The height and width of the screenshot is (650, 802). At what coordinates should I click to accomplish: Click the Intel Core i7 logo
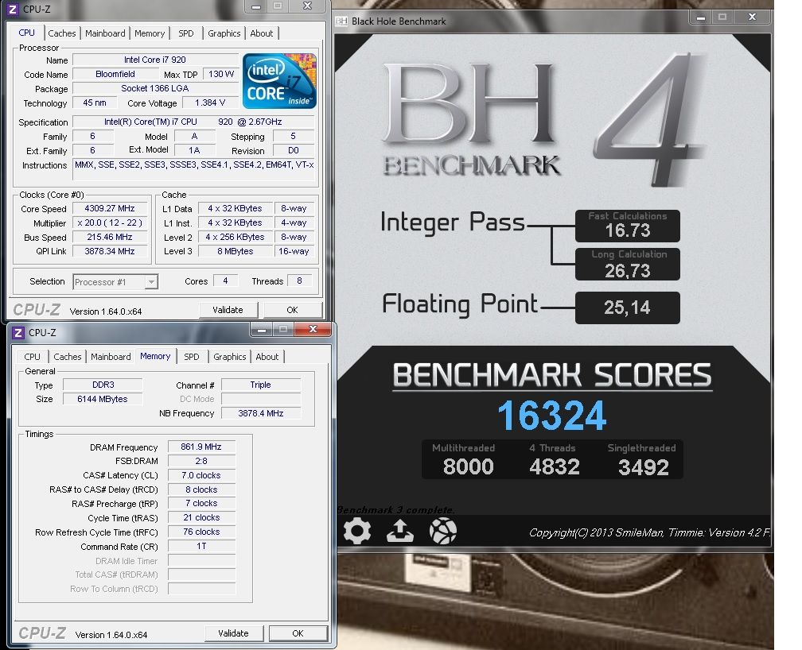click(x=279, y=81)
